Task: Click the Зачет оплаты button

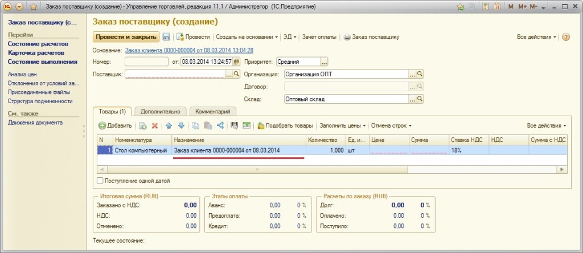Action: [x=319, y=37]
